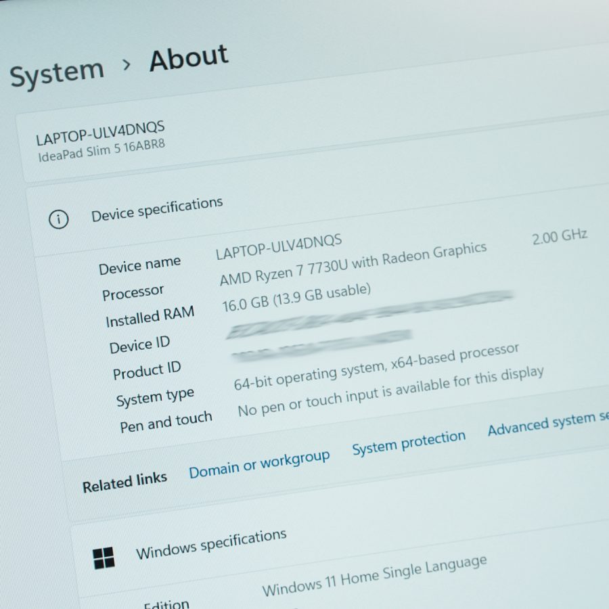Select the LAPTOP-ULV4DNQS value beside Device name

(279, 246)
